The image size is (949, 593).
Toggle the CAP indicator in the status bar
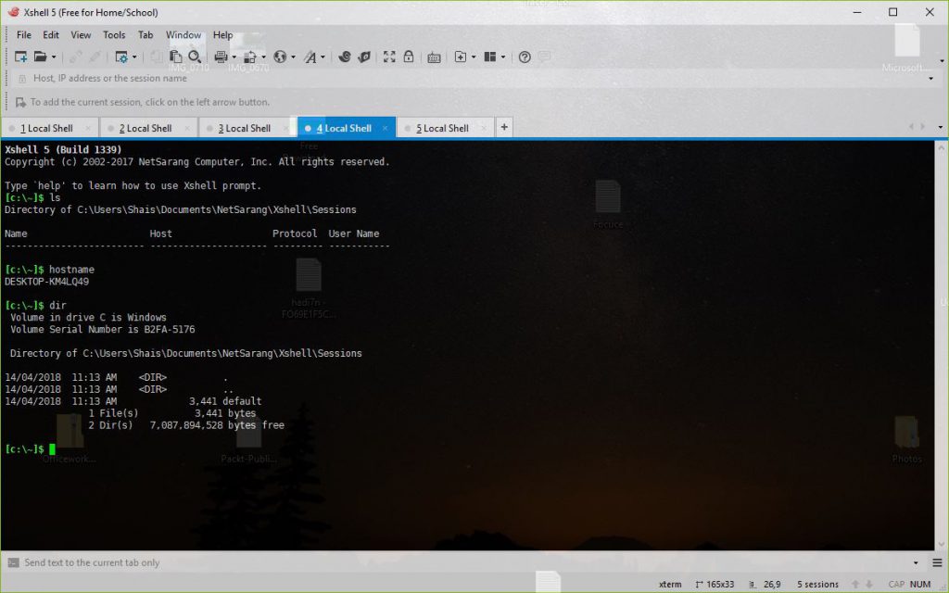pos(894,584)
